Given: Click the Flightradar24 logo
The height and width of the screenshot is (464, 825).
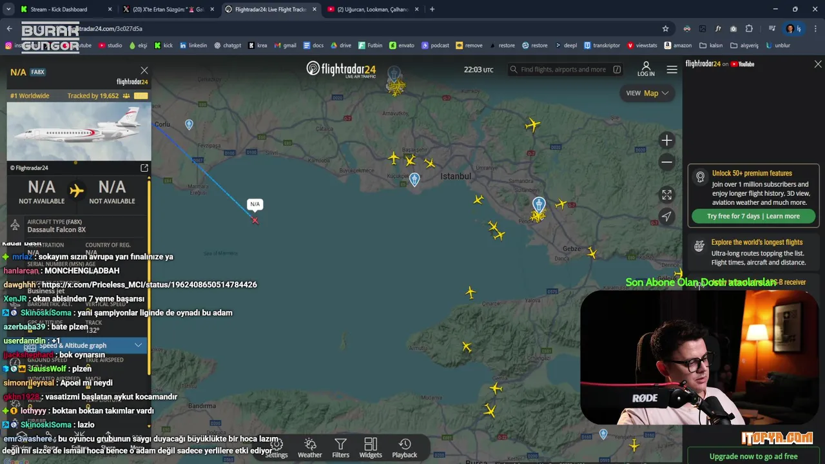Looking at the screenshot, I should tap(341, 69).
